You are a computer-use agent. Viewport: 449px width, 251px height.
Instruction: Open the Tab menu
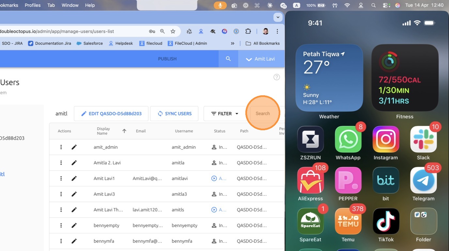[51, 5]
